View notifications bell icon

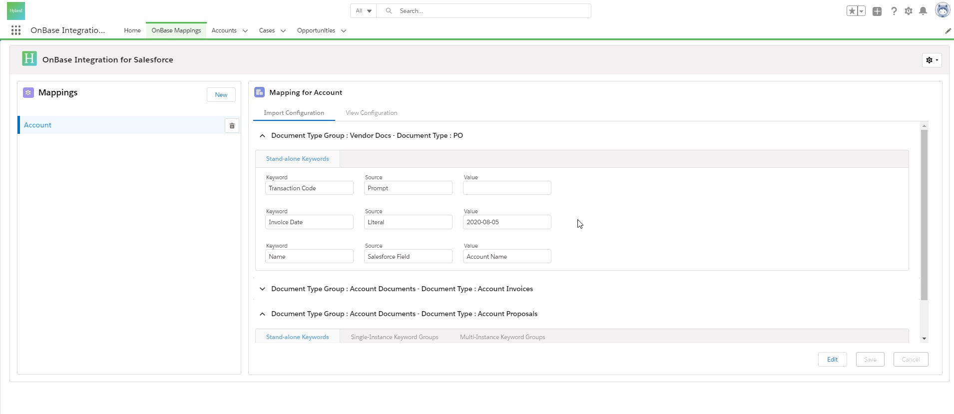click(923, 11)
